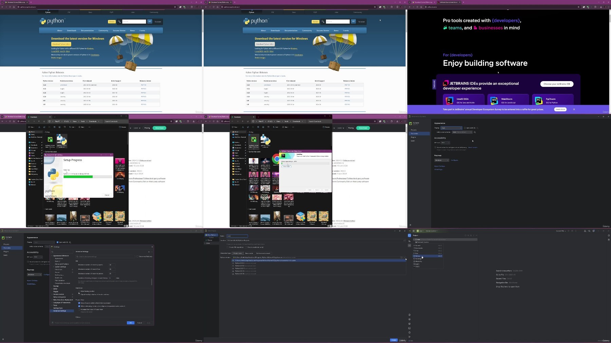Close the JetBrains survey banner
611x343 pixels.
click(574, 109)
